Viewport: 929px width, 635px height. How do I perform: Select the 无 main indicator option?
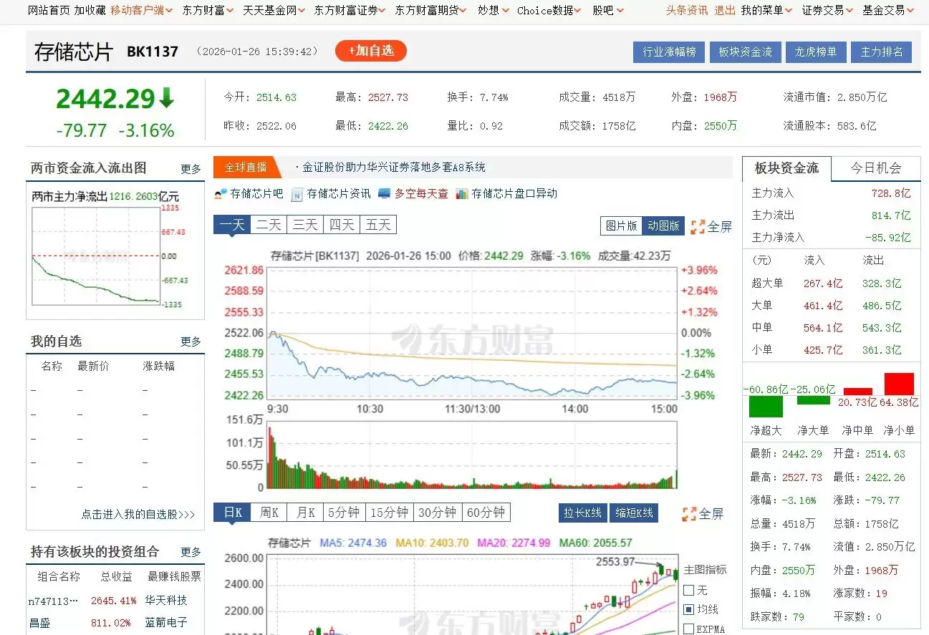[689, 591]
